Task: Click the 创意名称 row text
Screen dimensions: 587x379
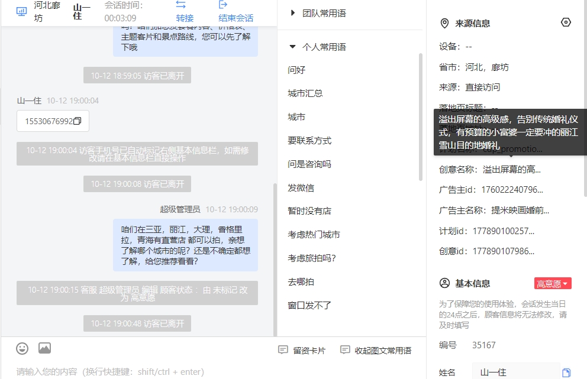Action: (490, 170)
